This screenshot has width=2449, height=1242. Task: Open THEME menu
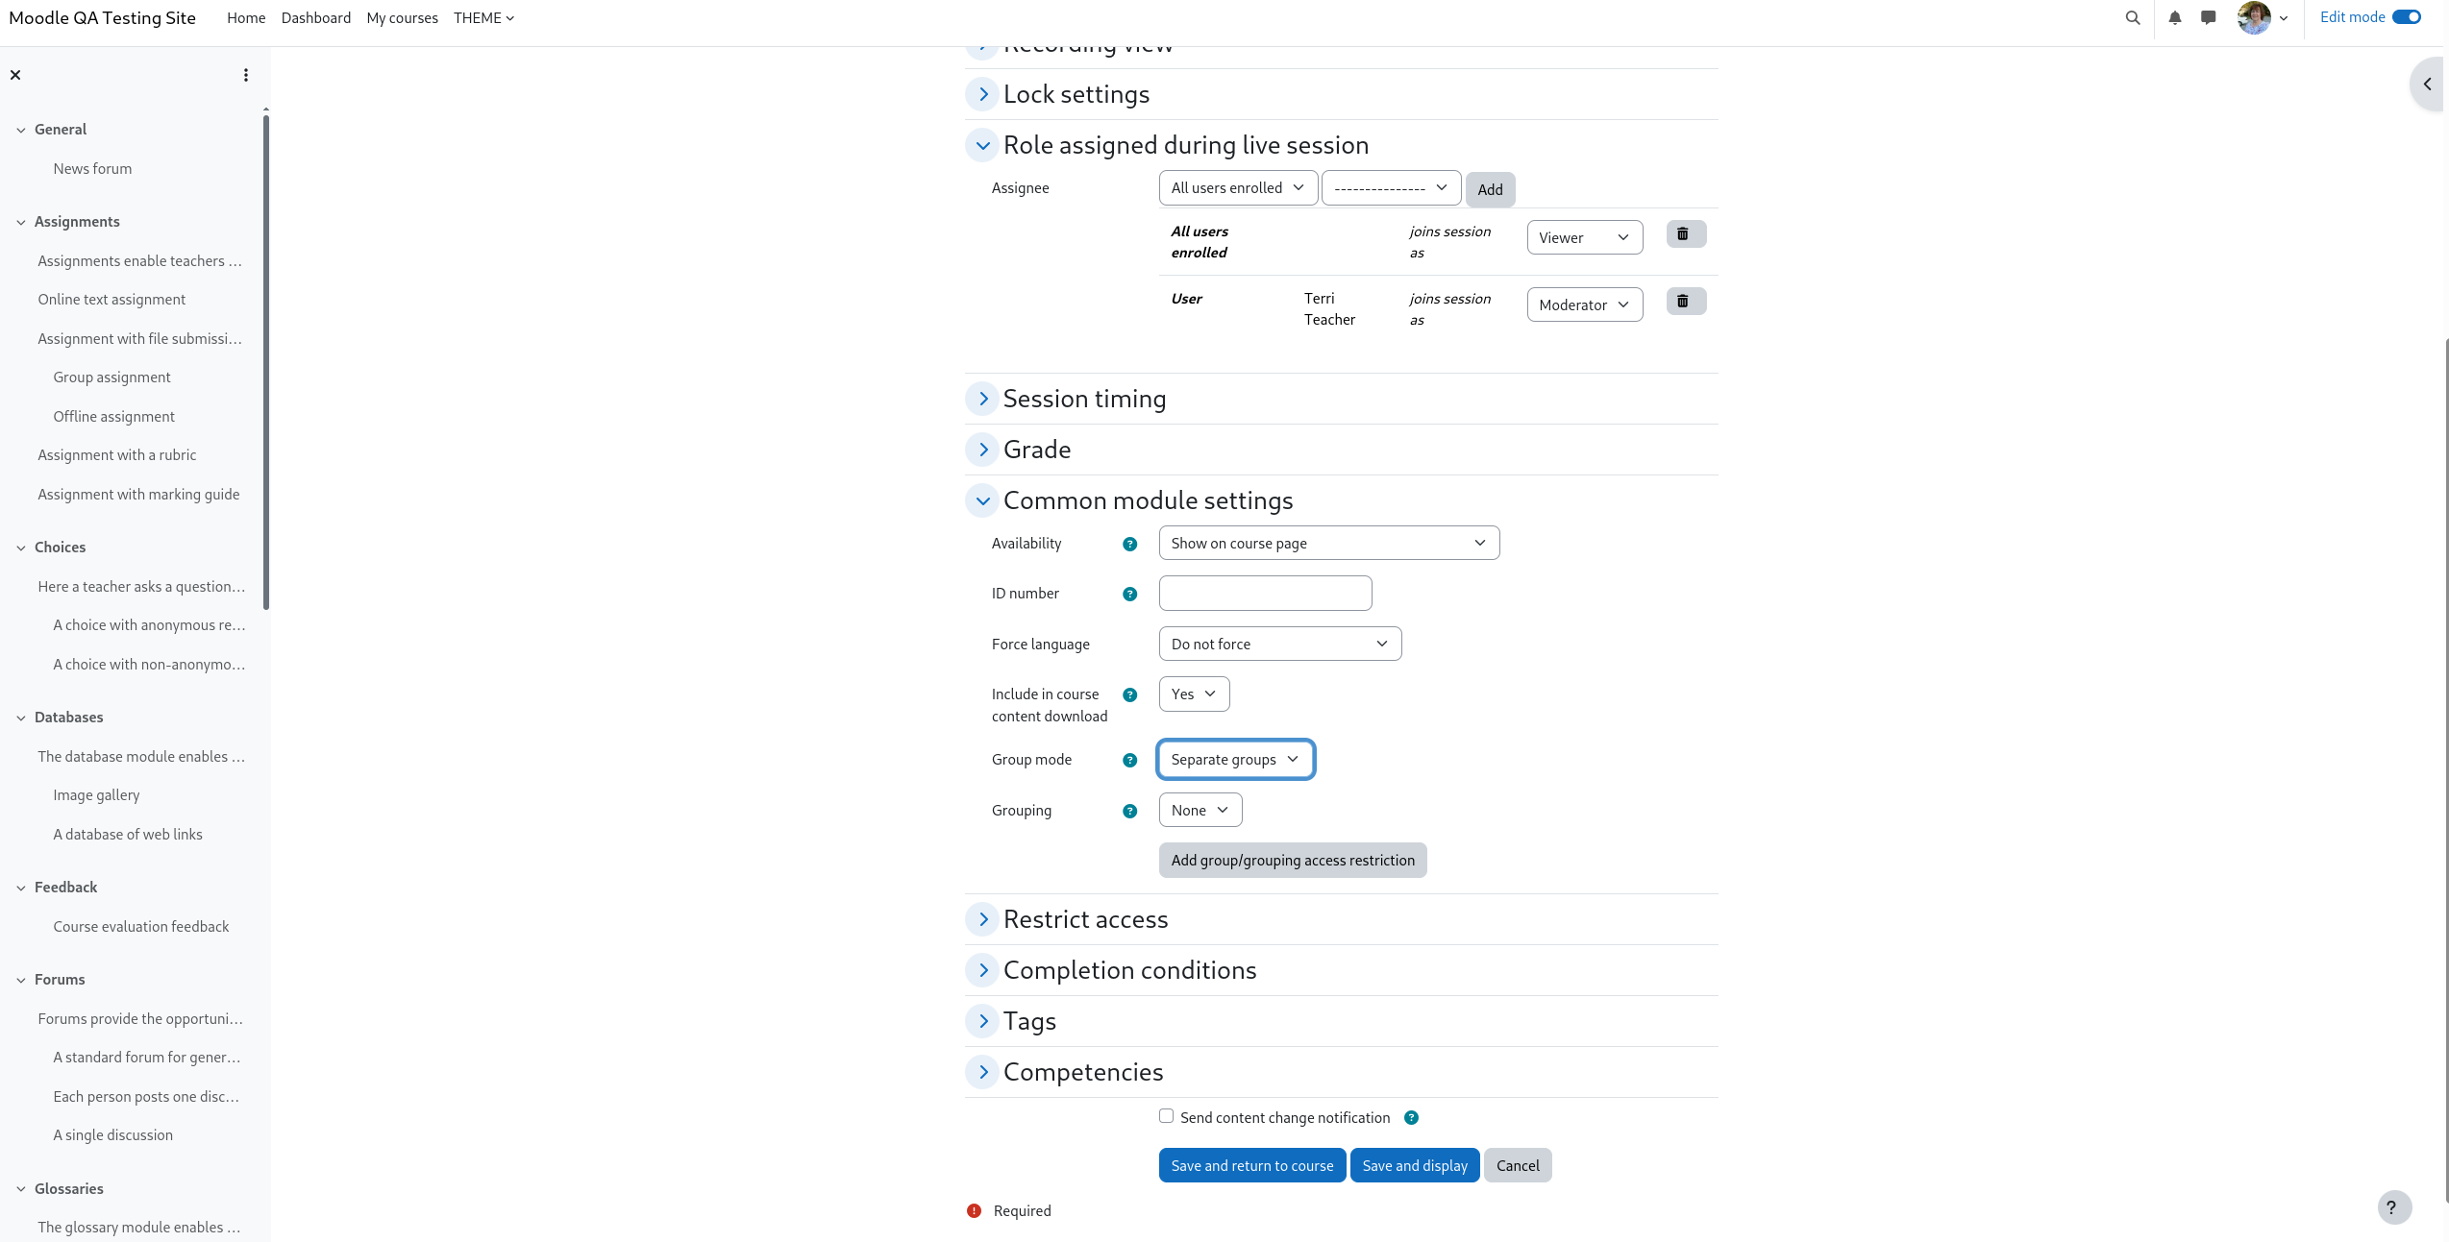(483, 18)
